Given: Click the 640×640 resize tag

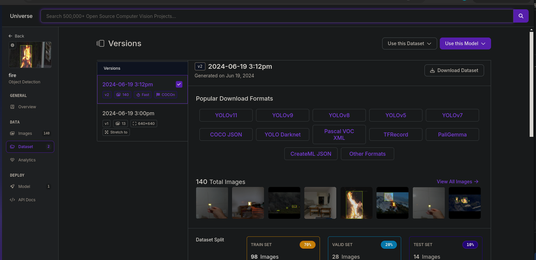Looking at the screenshot, I should pyautogui.click(x=143, y=124).
